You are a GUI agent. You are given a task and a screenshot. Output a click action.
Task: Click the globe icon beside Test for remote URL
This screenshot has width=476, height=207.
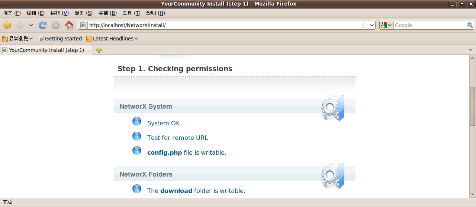[137, 136]
